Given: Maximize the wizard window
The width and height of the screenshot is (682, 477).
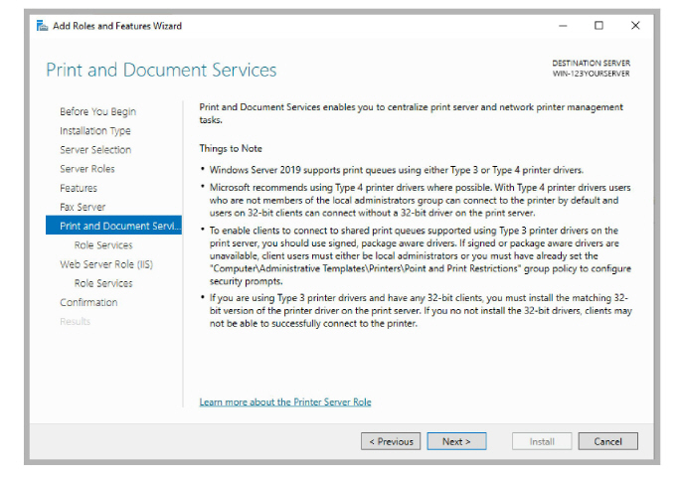Looking at the screenshot, I should tap(598, 26).
